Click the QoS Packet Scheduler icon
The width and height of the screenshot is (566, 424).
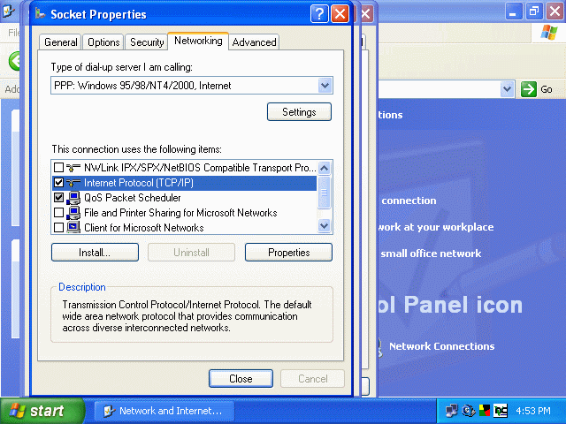pos(73,198)
